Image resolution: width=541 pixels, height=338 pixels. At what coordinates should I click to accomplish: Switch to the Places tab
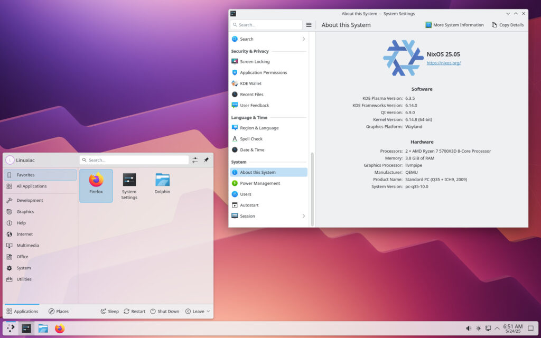pyautogui.click(x=59, y=312)
